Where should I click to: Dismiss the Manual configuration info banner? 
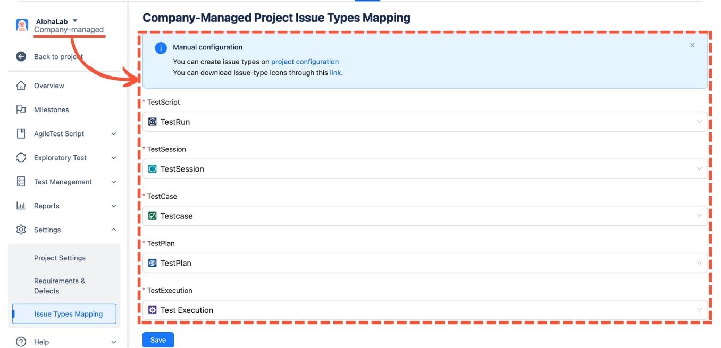click(692, 46)
